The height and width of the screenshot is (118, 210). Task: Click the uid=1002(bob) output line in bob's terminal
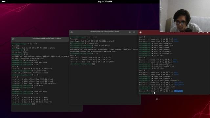(40, 56)
